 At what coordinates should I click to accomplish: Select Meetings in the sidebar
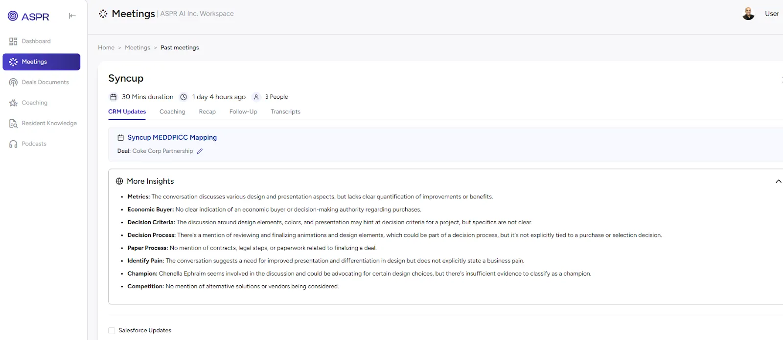tap(41, 62)
